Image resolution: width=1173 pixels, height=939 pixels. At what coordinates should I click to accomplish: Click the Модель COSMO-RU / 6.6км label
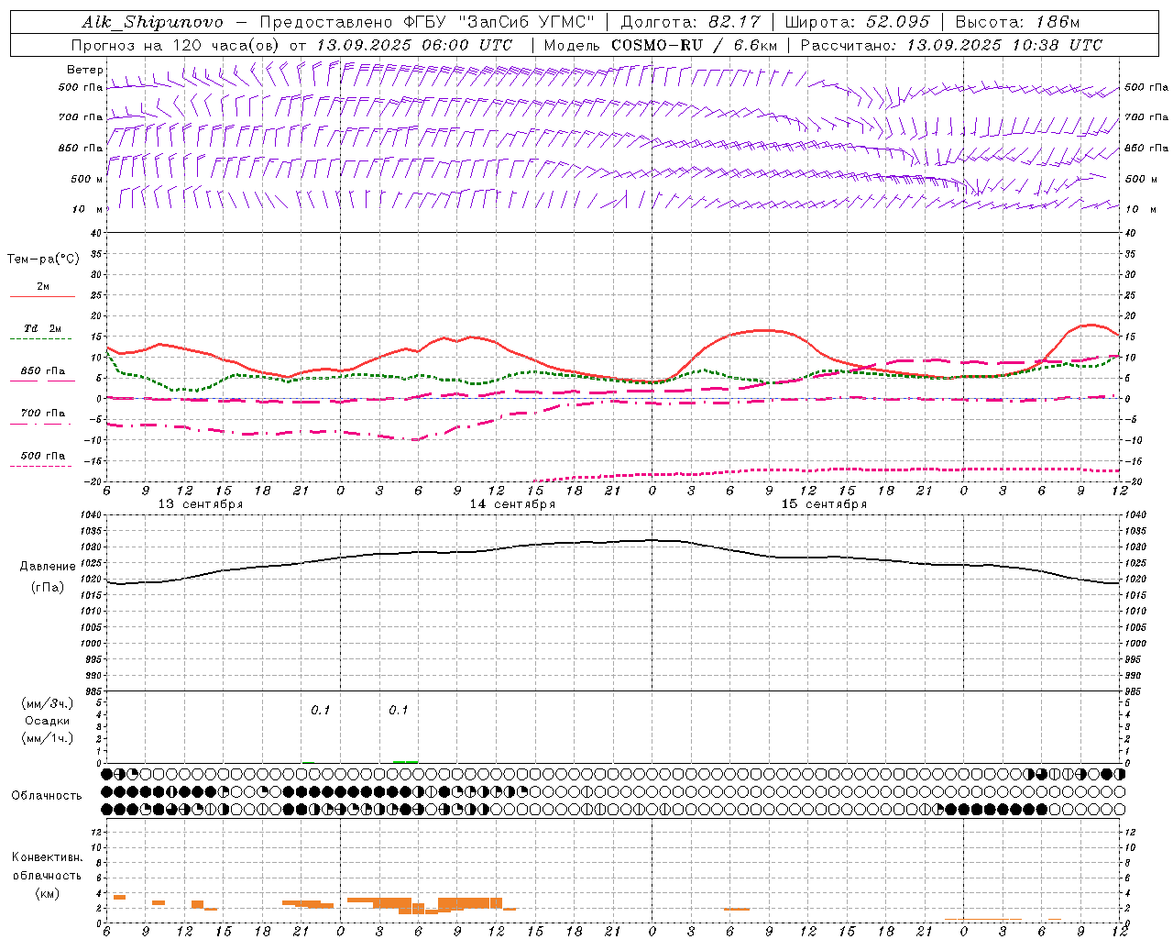pos(660,45)
